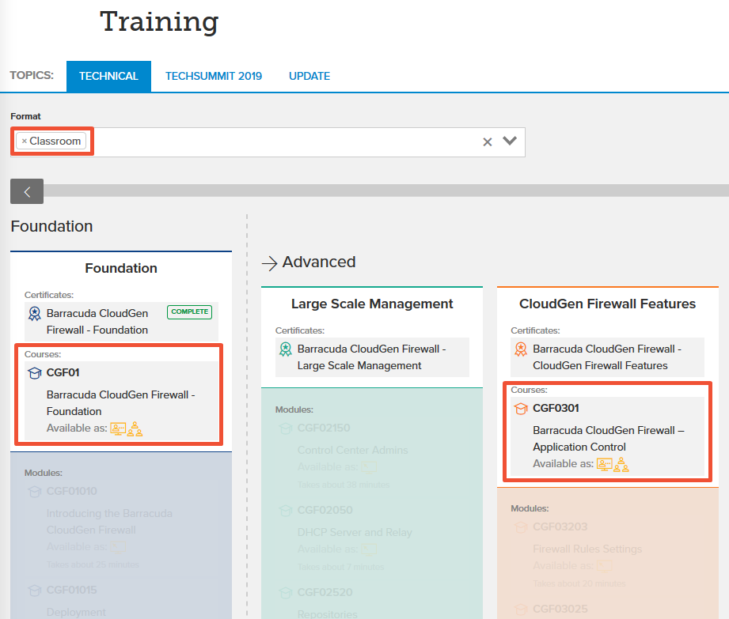This screenshot has height=619, width=729.
Task: Click CGF02150 module cap icon
Action: coord(286,428)
